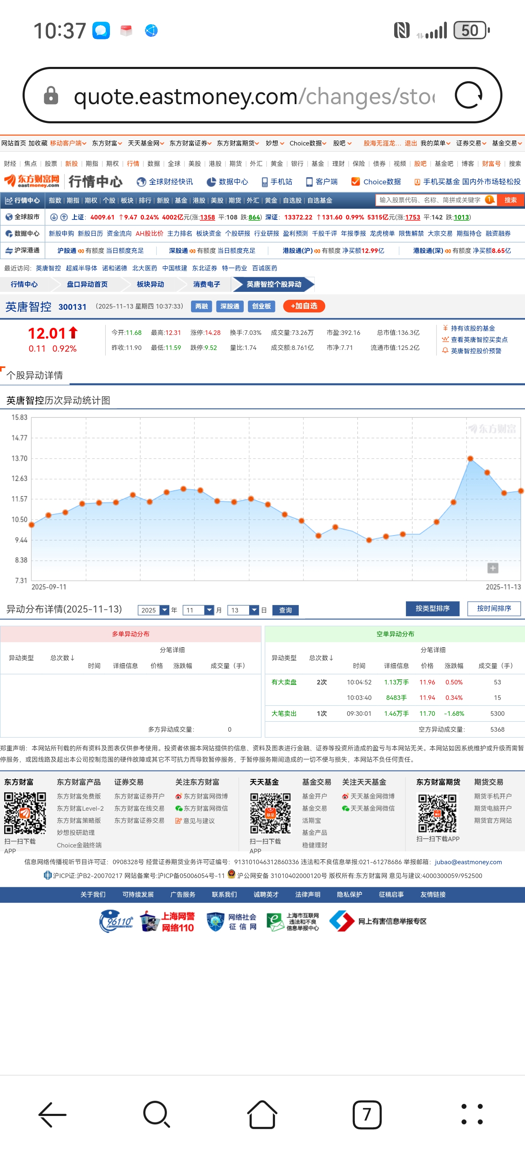Click jubao@eastmoney.com email link
The image size is (525, 1154).
click(468, 862)
